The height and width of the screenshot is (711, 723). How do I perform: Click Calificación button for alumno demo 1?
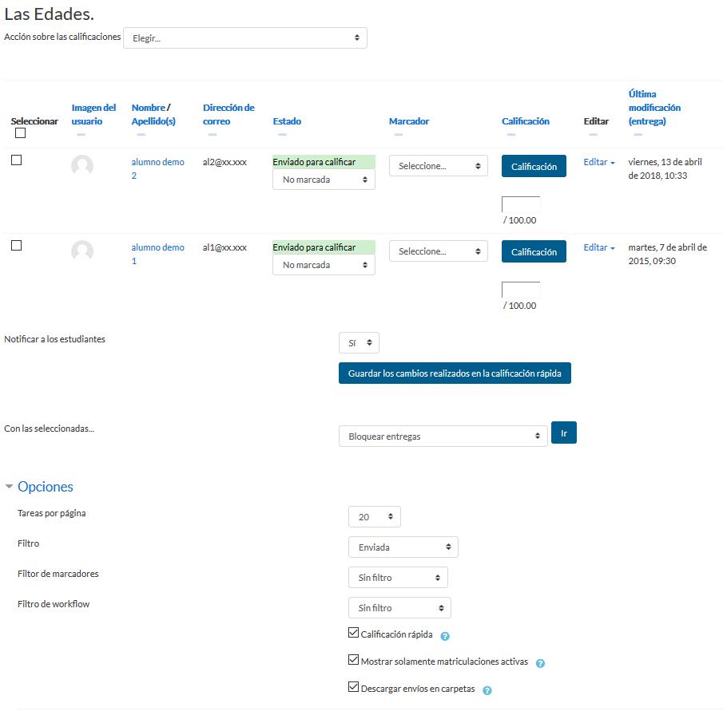click(534, 251)
